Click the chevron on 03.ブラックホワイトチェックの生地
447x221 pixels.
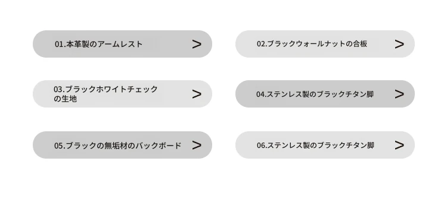(x=197, y=94)
